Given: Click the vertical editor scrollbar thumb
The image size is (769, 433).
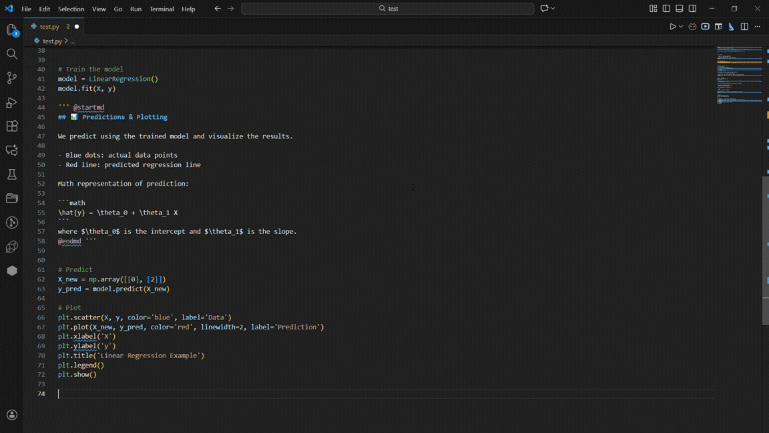Looking at the screenshot, I should [766, 251].
